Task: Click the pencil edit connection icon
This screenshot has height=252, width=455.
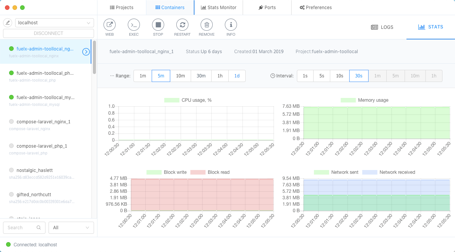Action: click(x=8, y=23)
